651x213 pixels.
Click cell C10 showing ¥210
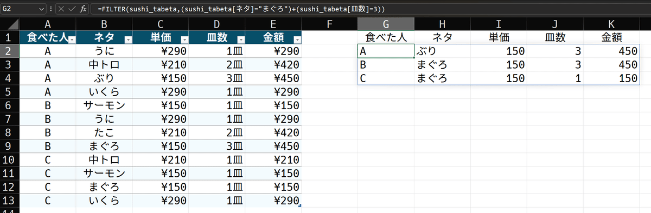tap(161, 160)
